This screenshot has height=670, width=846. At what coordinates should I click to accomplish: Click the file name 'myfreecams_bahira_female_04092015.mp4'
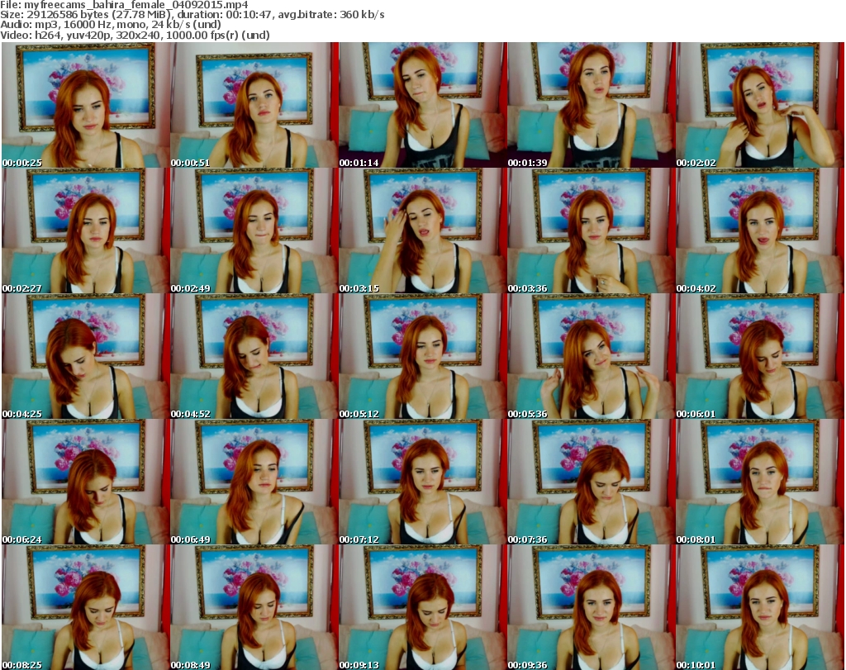click(136, 5)
